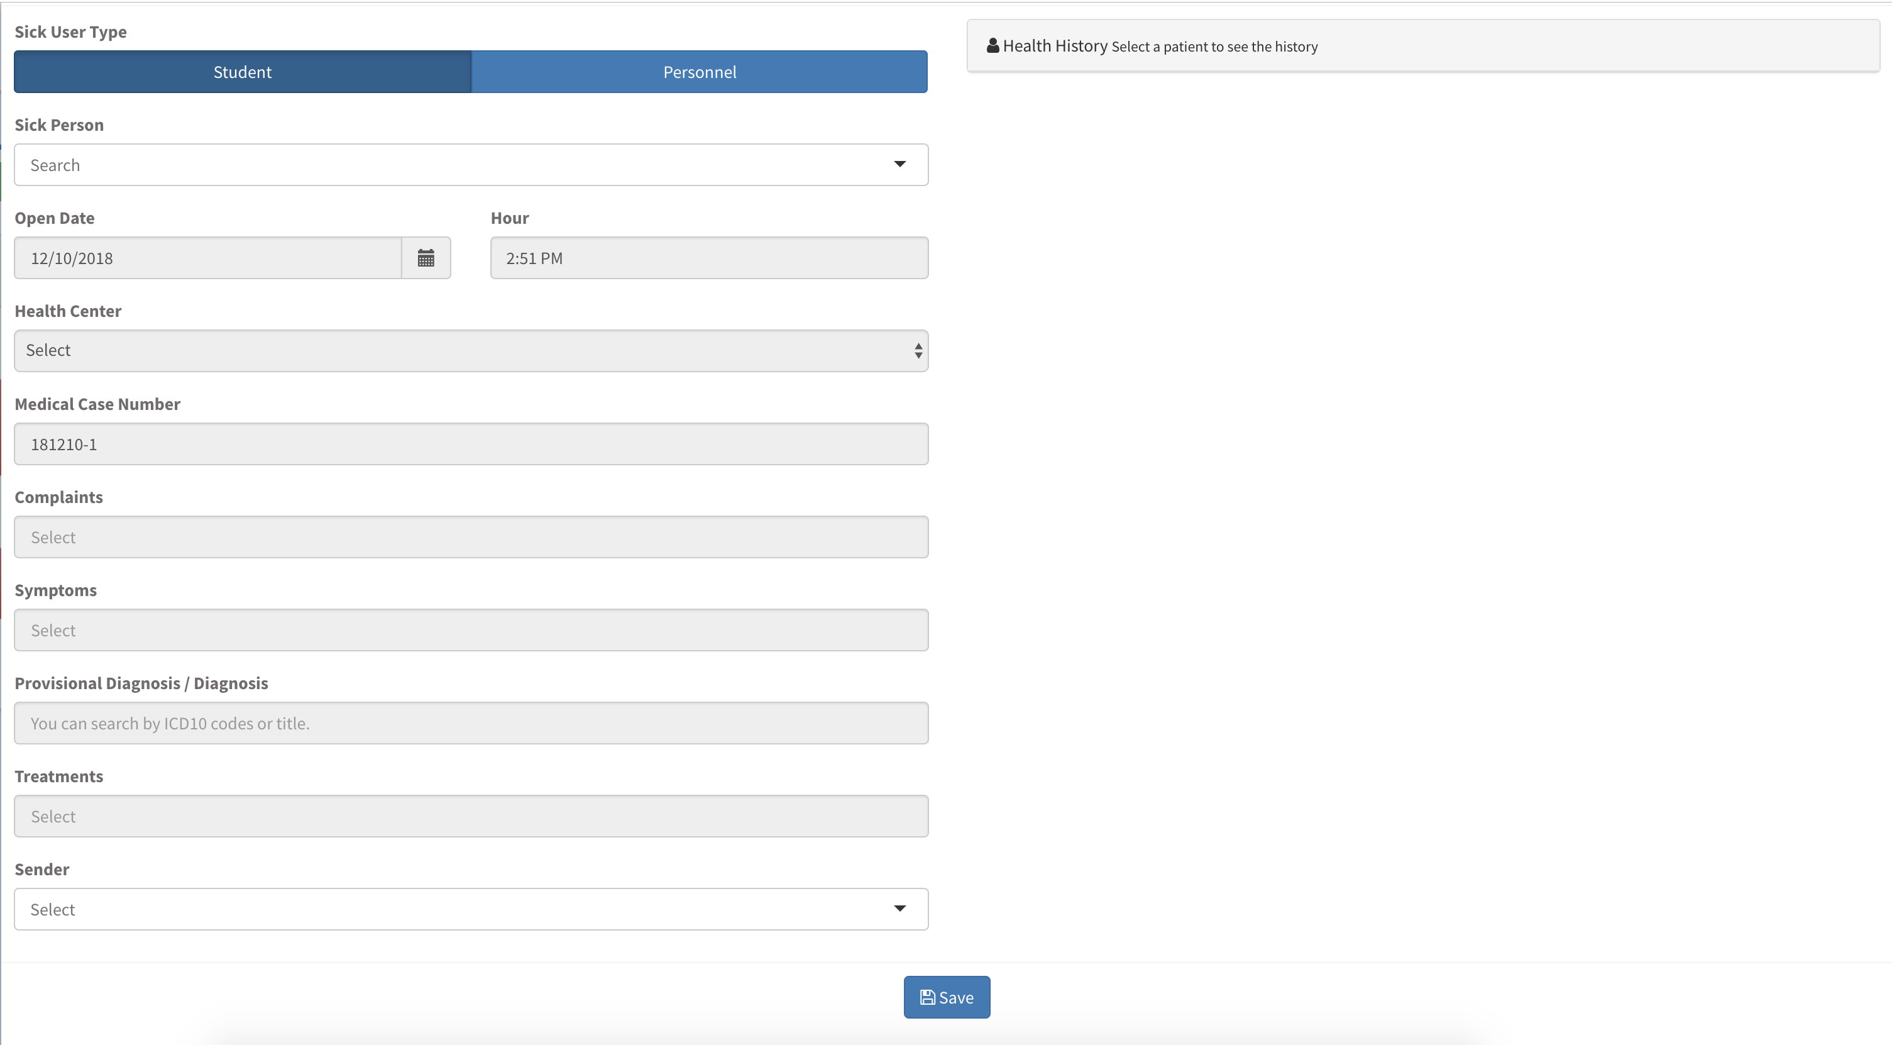
Task: Select the Student user type
Action: coord(243,72)
